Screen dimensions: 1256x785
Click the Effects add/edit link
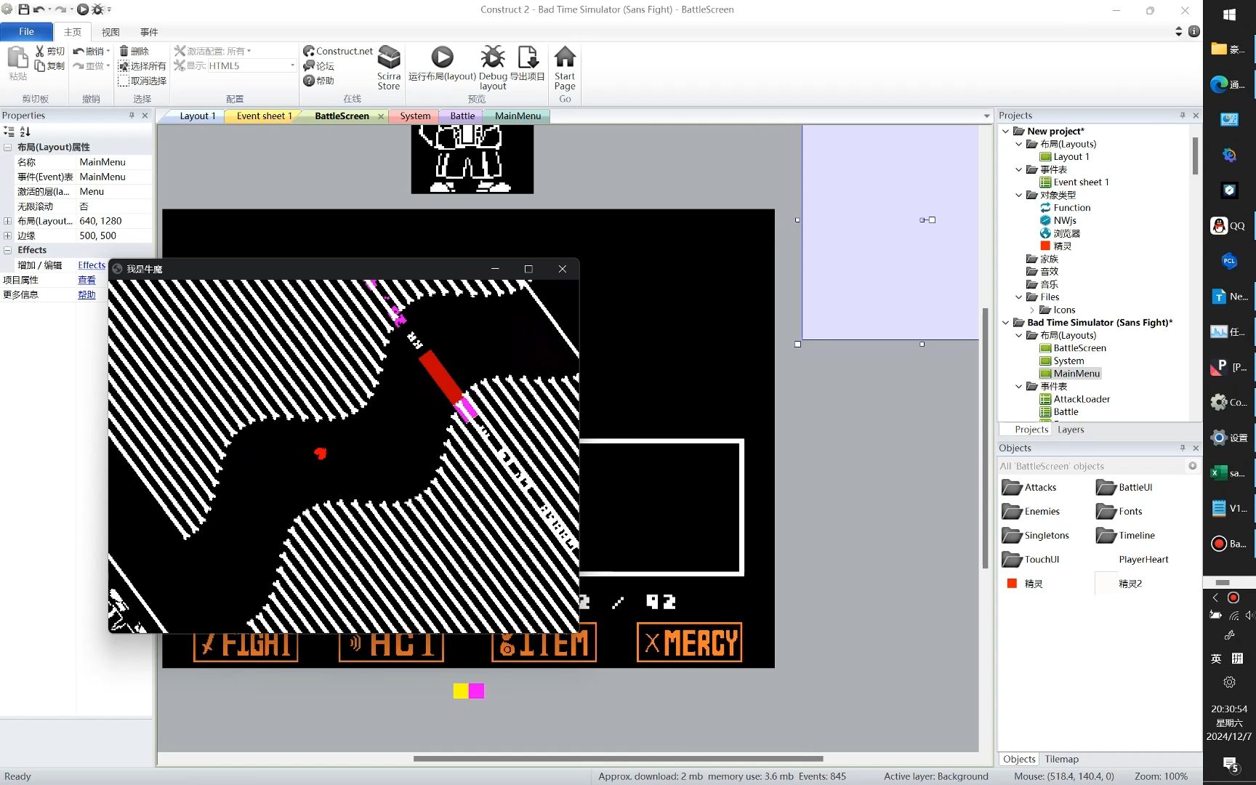click(x=92, y=265)
